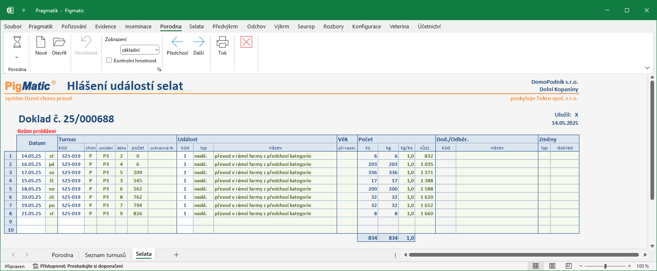Viewport: 657px width, 271px height.
Task: Expand the hourglass button dropdown chevron
Action: tap(17, 57)
